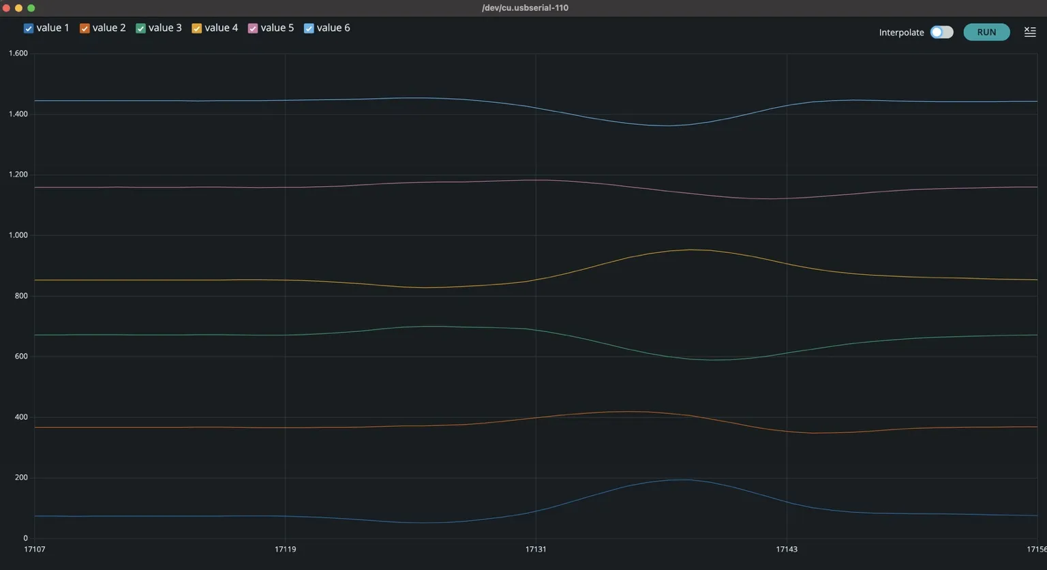Viewport: 1047px width, 570px height.
Task: Click the 'value 5' legend label
Action: point(277,28)
